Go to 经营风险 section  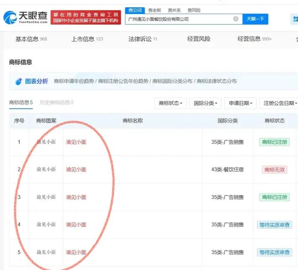pyautogui.click(x=199, y=39)
